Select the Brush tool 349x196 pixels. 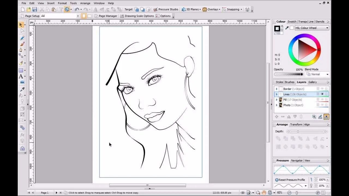[x=22, y=44]
